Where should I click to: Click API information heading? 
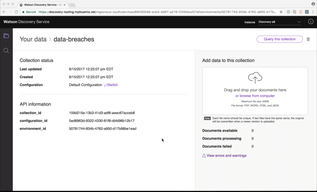coord(35,104)
